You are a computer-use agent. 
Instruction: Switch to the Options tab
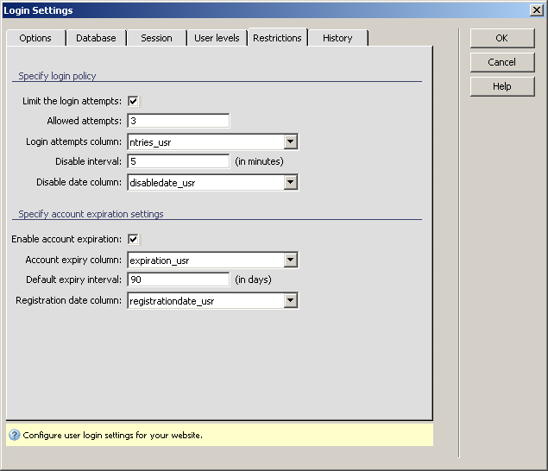tap(35, 38)
